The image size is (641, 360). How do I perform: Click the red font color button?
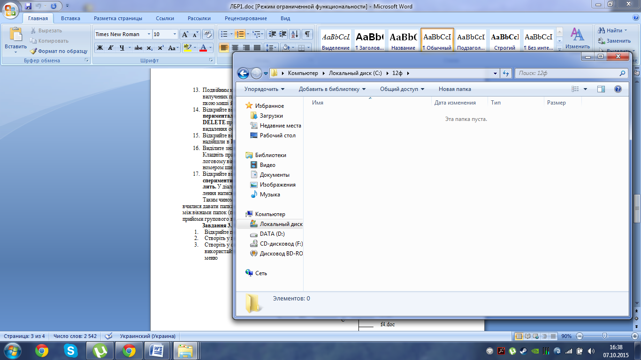click(203, 48)
